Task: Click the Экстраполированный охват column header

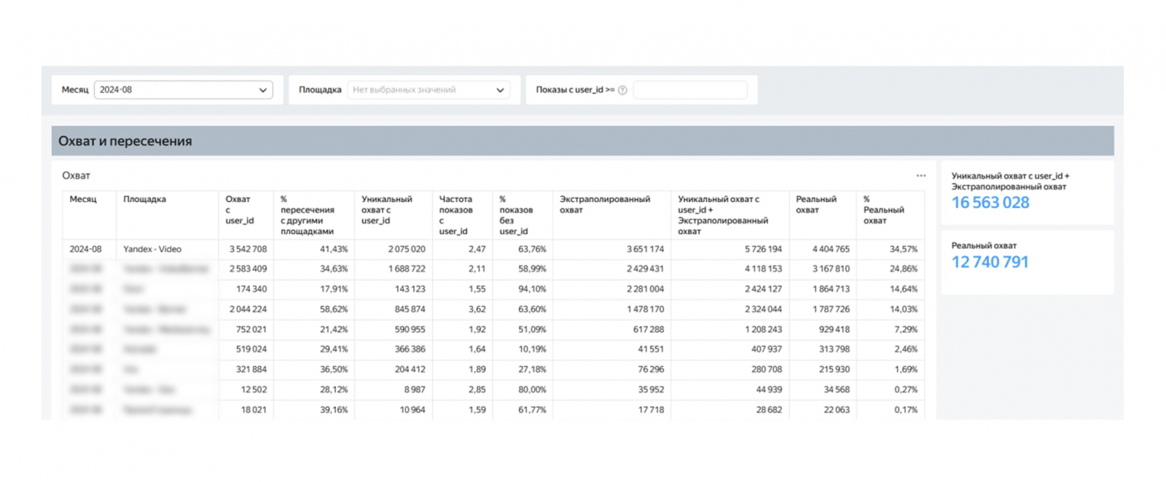Action: tap(604, 204)
